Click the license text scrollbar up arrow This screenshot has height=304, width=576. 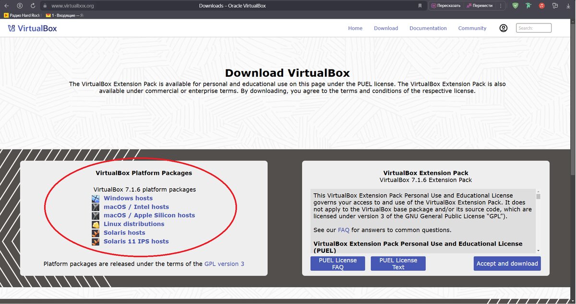point(538,191)
